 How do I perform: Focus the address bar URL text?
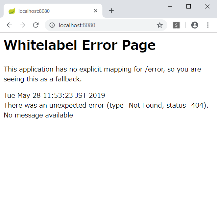[77, 25]
